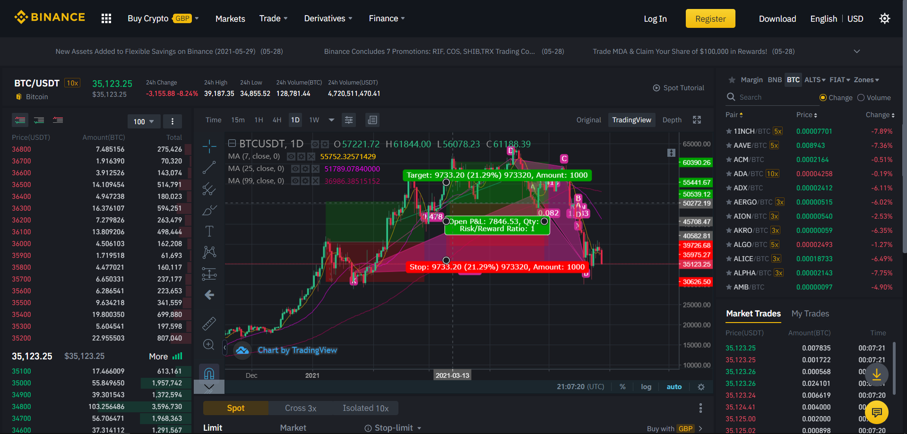Click the search magnifier in pairs panel
907x434 pixels.
click(731, 97)
